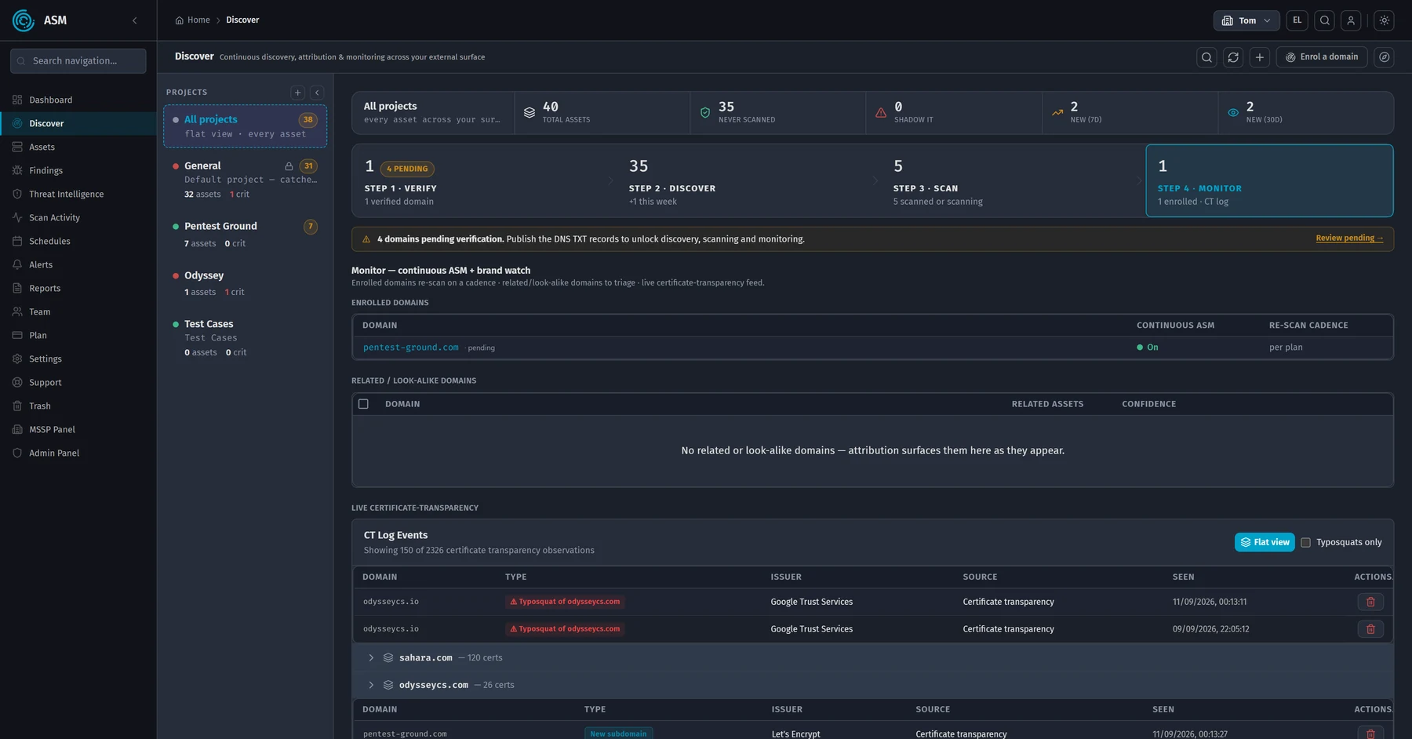Click the New (7D) stat card
Viewport: 1412px width, 739px height.
click(x=1130, y=113)
